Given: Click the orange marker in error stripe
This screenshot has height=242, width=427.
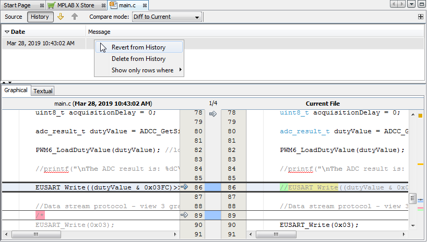Looking at the screenshot, I should 420,116.
